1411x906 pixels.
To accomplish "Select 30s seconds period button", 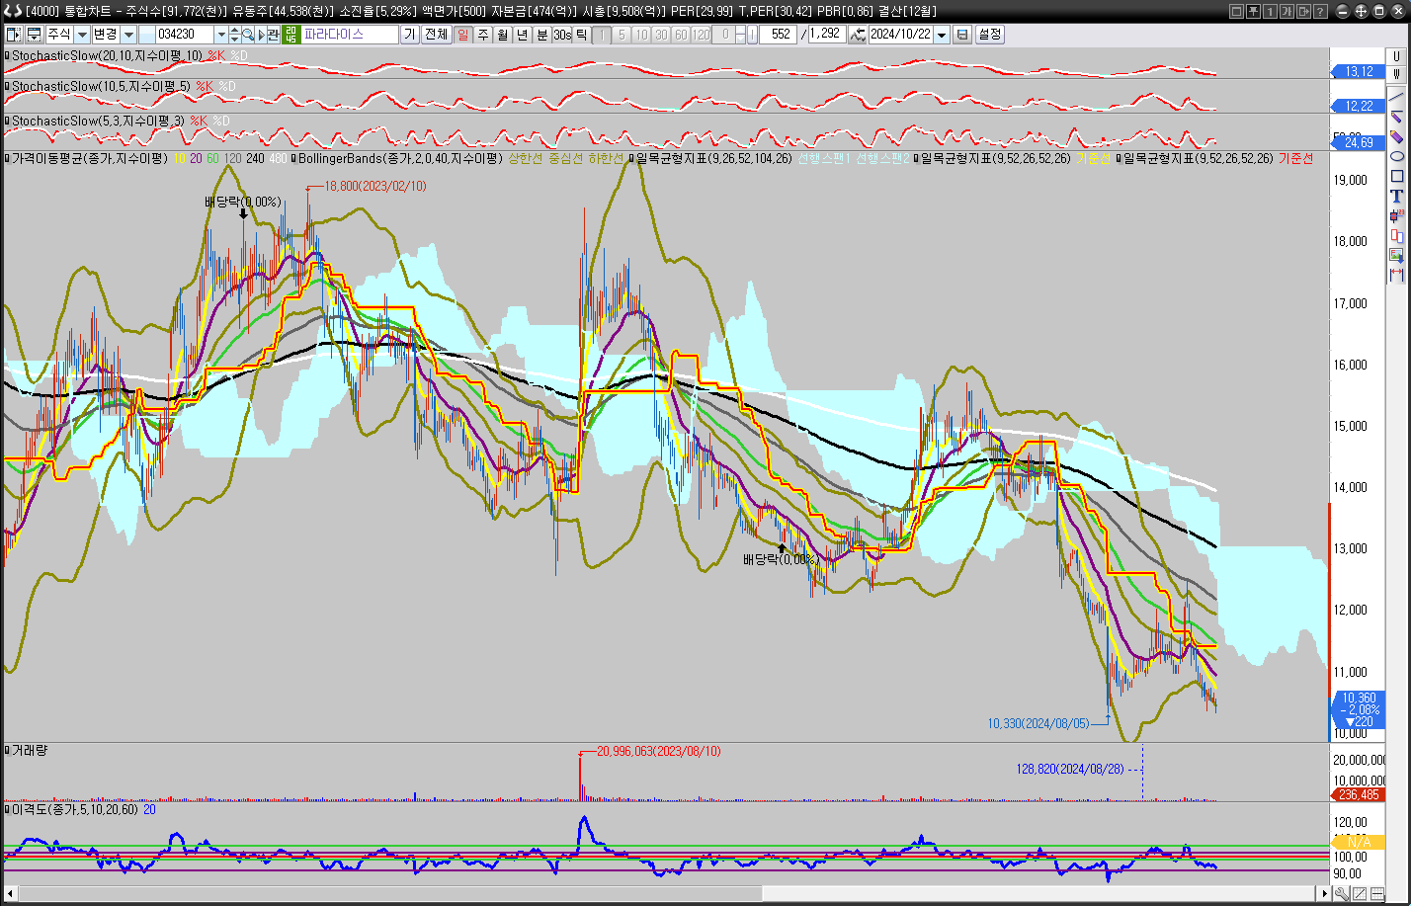I will point(562,34).
